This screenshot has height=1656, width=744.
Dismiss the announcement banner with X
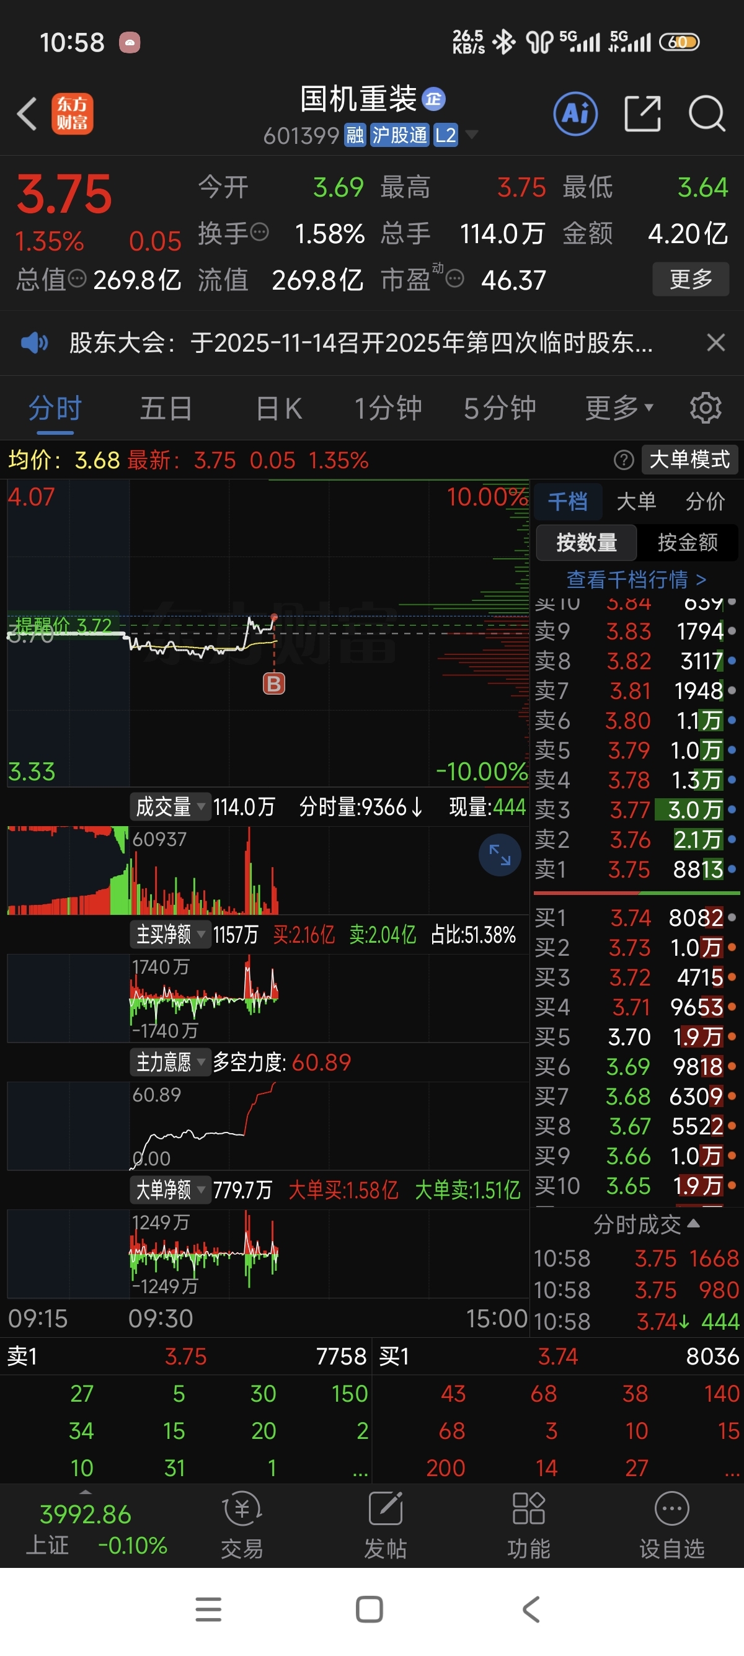(x=715, y=342)
